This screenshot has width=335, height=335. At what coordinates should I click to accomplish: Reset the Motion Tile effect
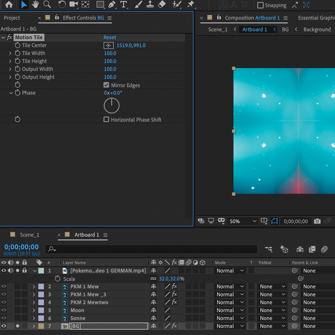[110, 38]
